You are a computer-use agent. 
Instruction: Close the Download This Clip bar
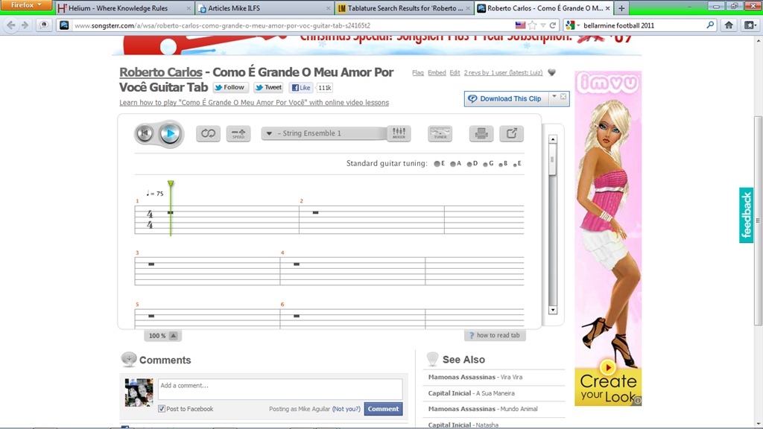click(563, 97)
